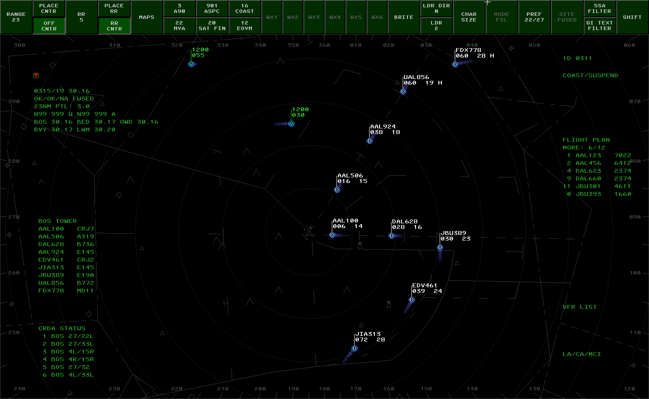
Task: Enable weather level WX1
Action: (272, 17)
